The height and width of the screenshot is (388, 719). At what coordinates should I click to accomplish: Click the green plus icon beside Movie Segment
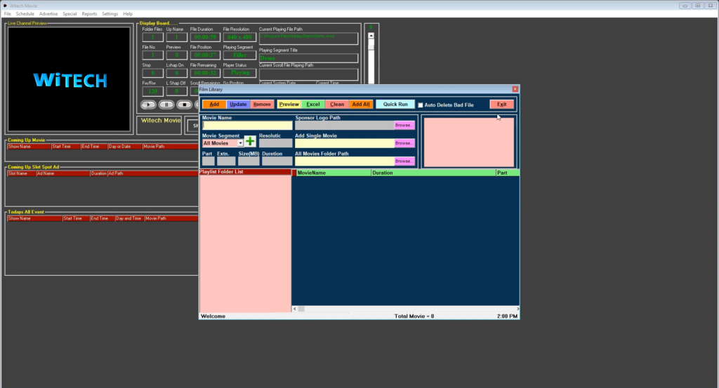[250, 141]
